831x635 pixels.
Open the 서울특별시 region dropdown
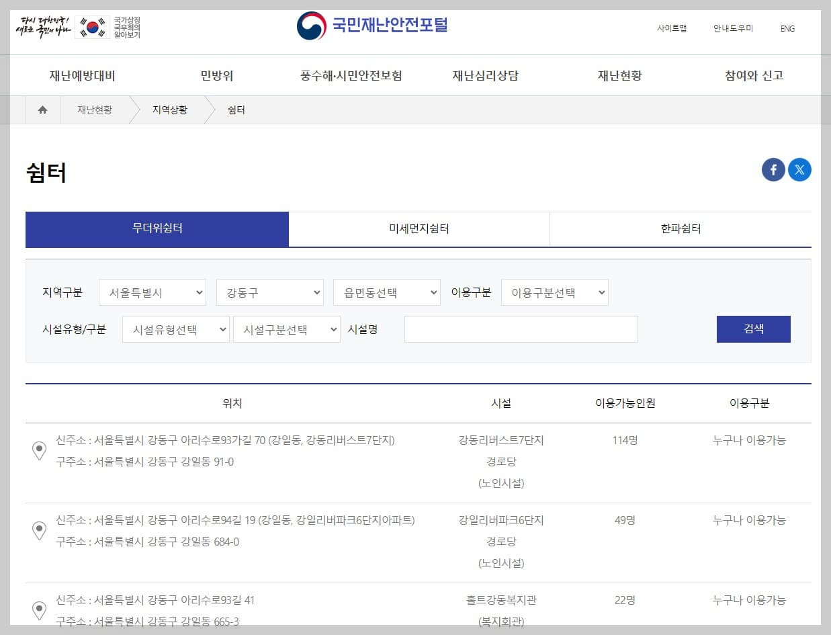pyautogui.click(x=152, y=292)
